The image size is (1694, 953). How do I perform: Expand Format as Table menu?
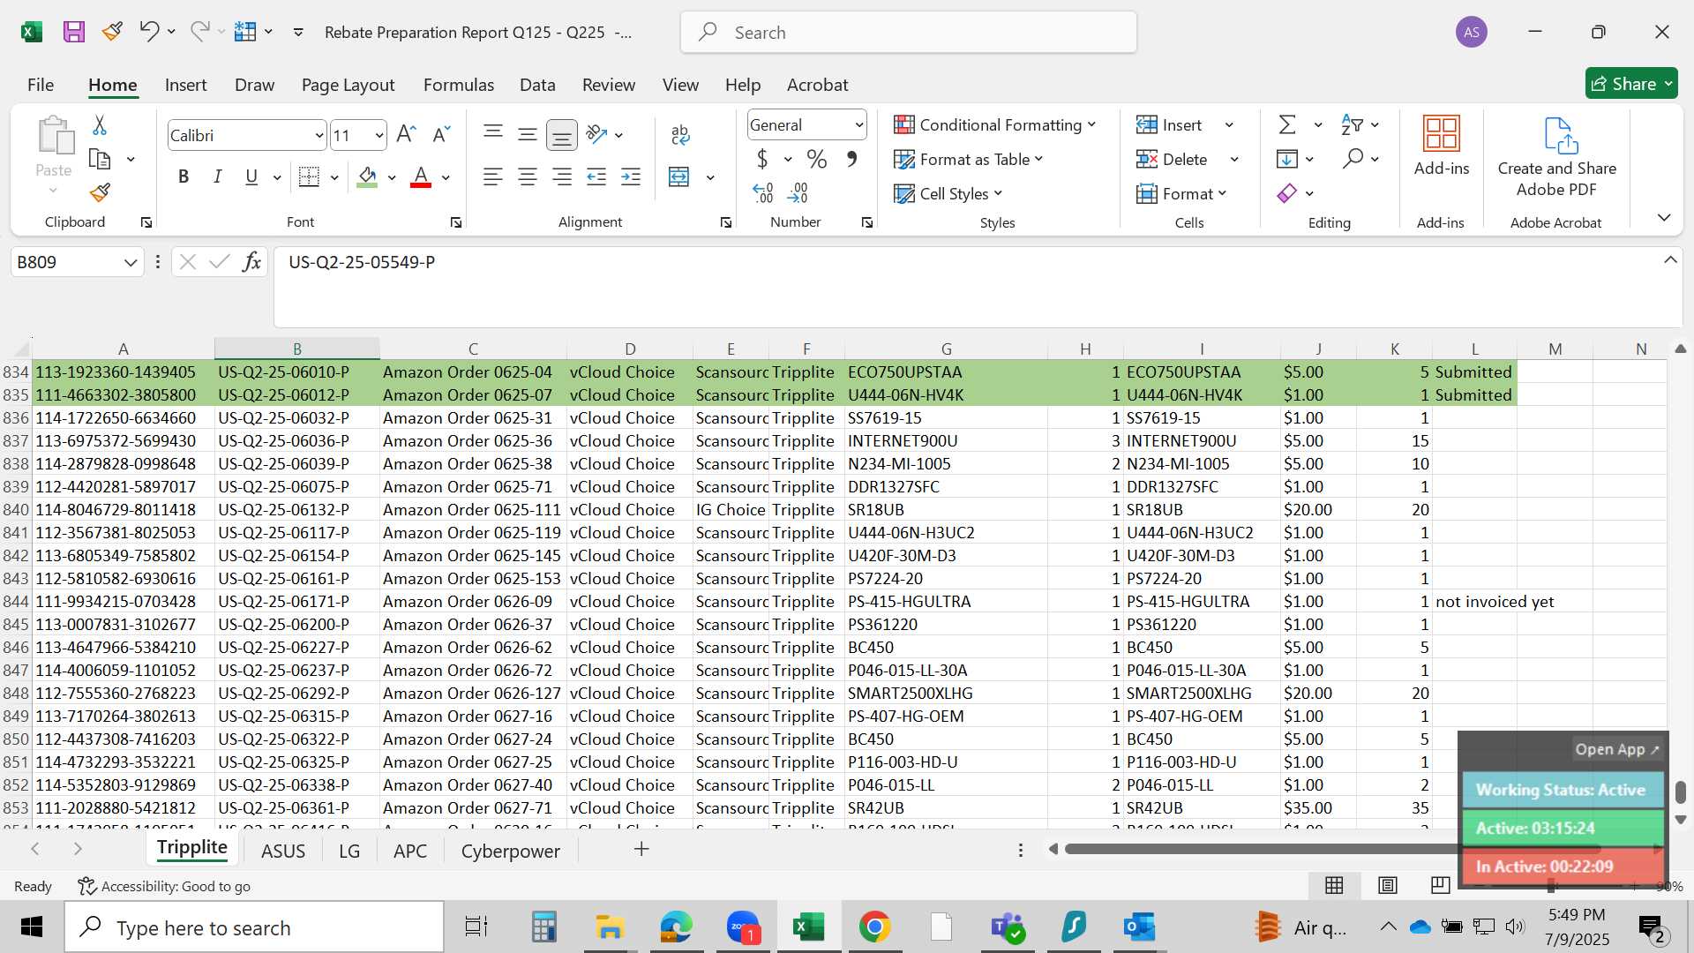(969, 159)
